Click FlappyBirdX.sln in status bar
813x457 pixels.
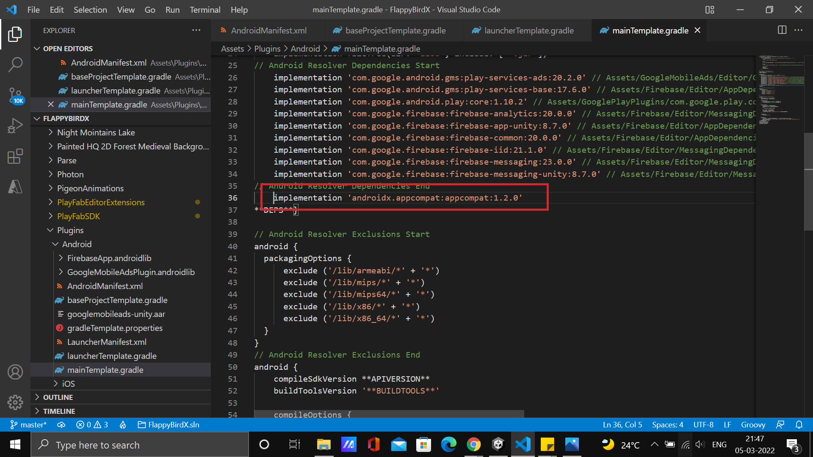tap(169, 425)
